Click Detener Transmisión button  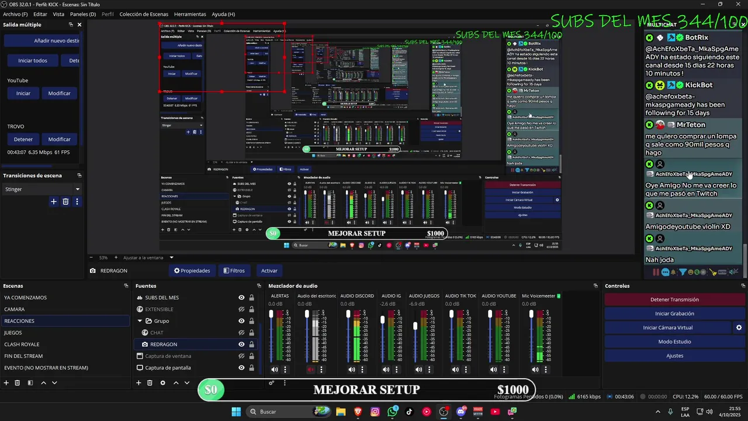674,299
